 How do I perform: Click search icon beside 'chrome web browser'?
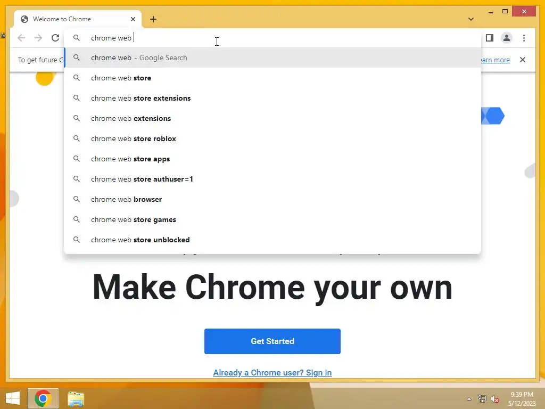pyautogui.click(x=77, y=199)
